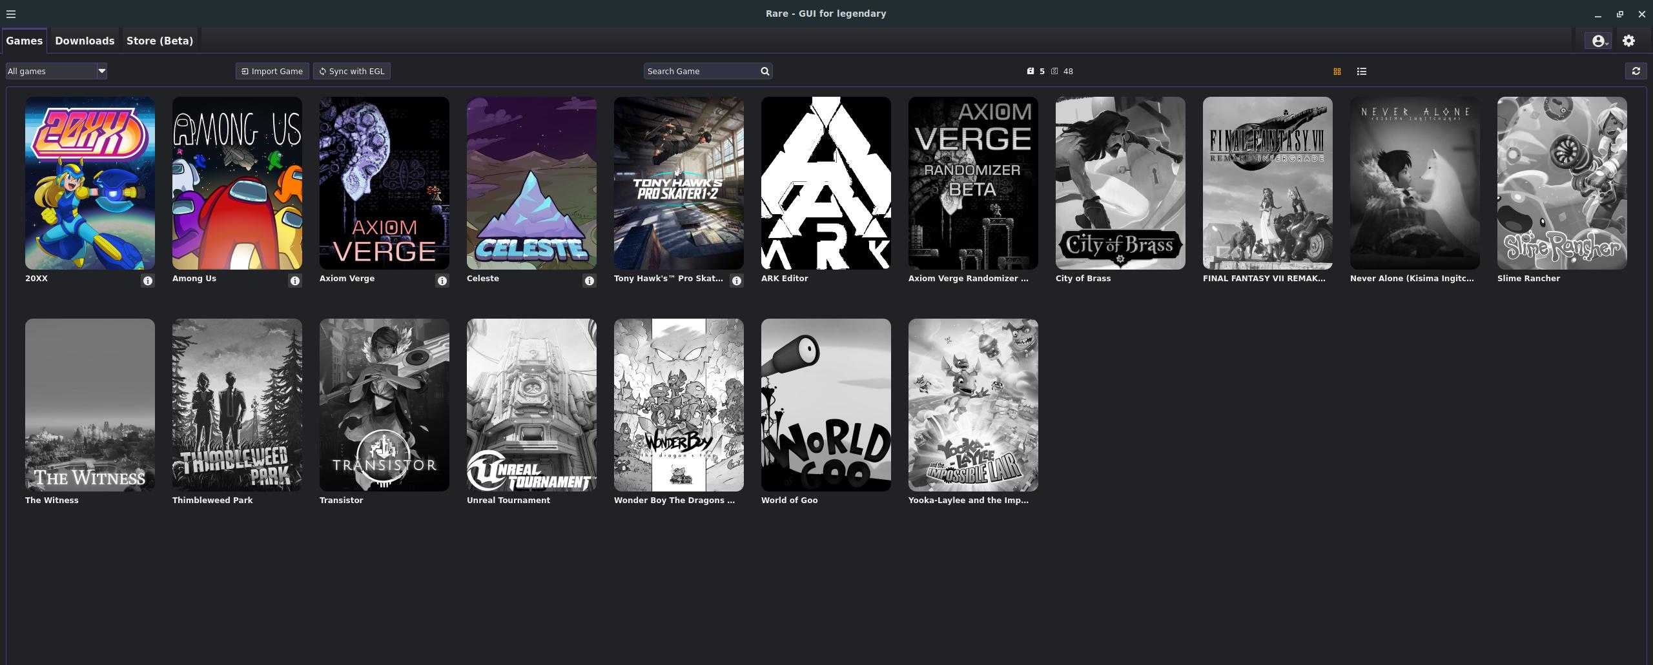This screenshot has width=1653, height=665.
Task: Click the Import Game button
Action: [272, 71]
